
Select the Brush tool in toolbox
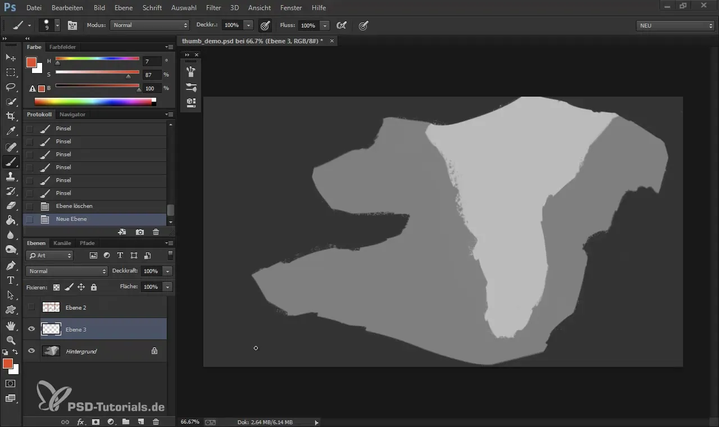point(11,162)
